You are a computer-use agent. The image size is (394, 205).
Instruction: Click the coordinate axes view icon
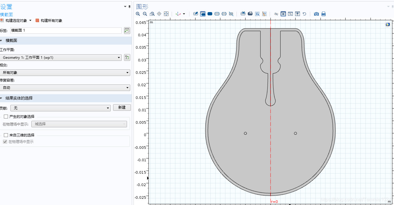pyautogui.click(x=178, y=14)
